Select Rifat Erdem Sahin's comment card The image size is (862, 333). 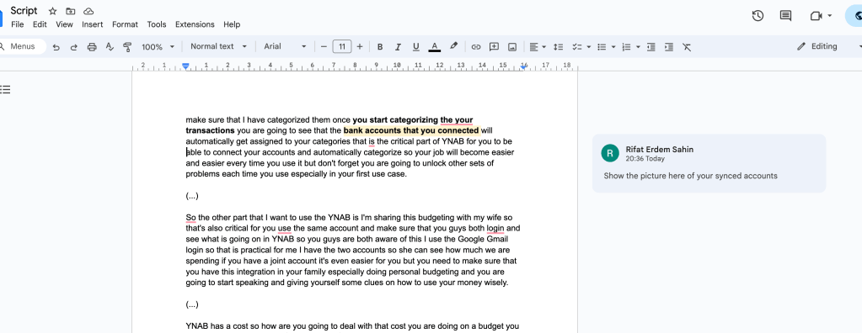[709, 163]
